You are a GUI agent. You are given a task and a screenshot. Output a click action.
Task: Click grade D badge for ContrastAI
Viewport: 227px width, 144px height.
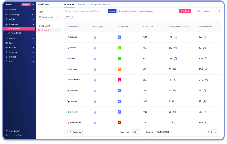click(120, 69)
